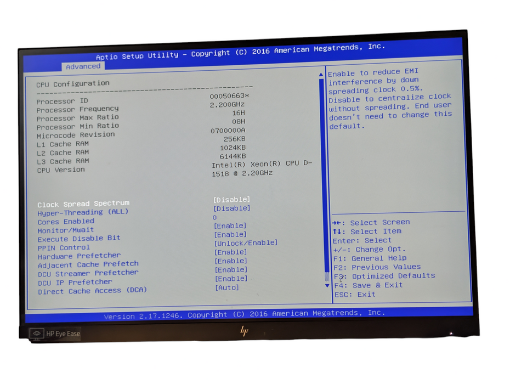Select PPIN Control setting
This screenshot has height=384, width=510.
coord(64,247)
